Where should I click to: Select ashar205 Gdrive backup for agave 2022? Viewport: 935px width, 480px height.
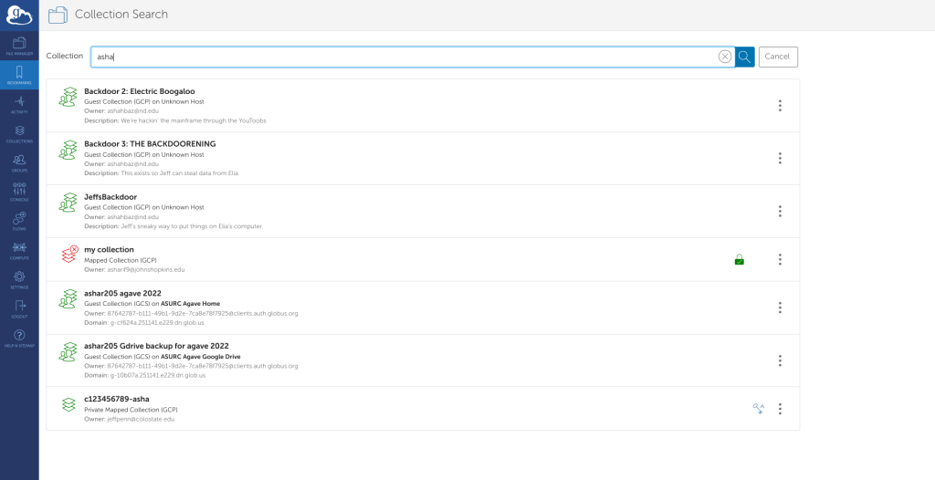click(156, 346)
